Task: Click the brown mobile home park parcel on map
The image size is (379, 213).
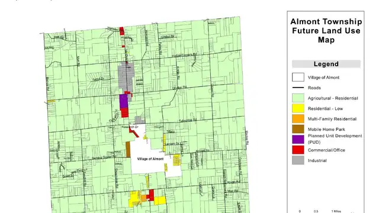Action: click(x=128, y=150)
